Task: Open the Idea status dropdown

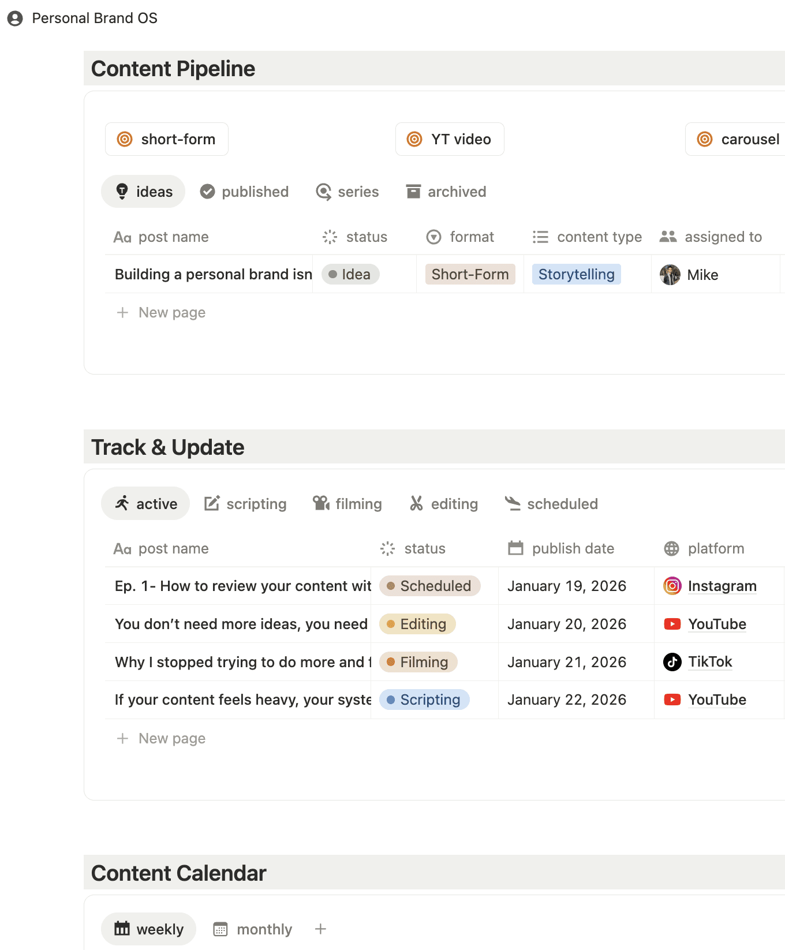Action: coord(350,274)
